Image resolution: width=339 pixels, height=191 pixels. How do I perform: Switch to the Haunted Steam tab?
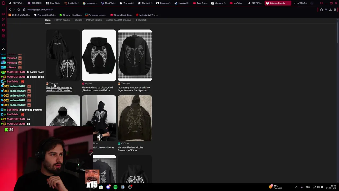coord(182,3)
